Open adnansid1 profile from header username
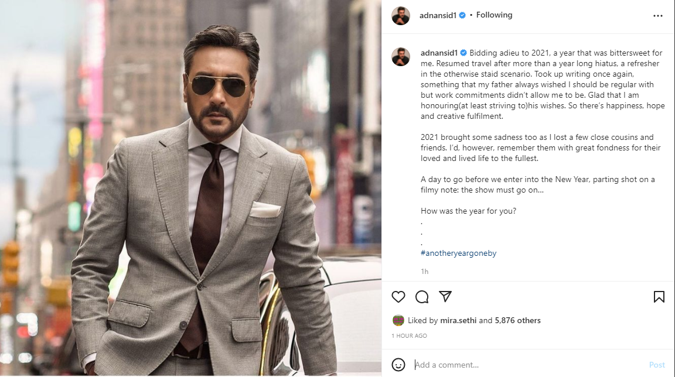The height and width of the screenshot is (377, 675). pos(438,16)
